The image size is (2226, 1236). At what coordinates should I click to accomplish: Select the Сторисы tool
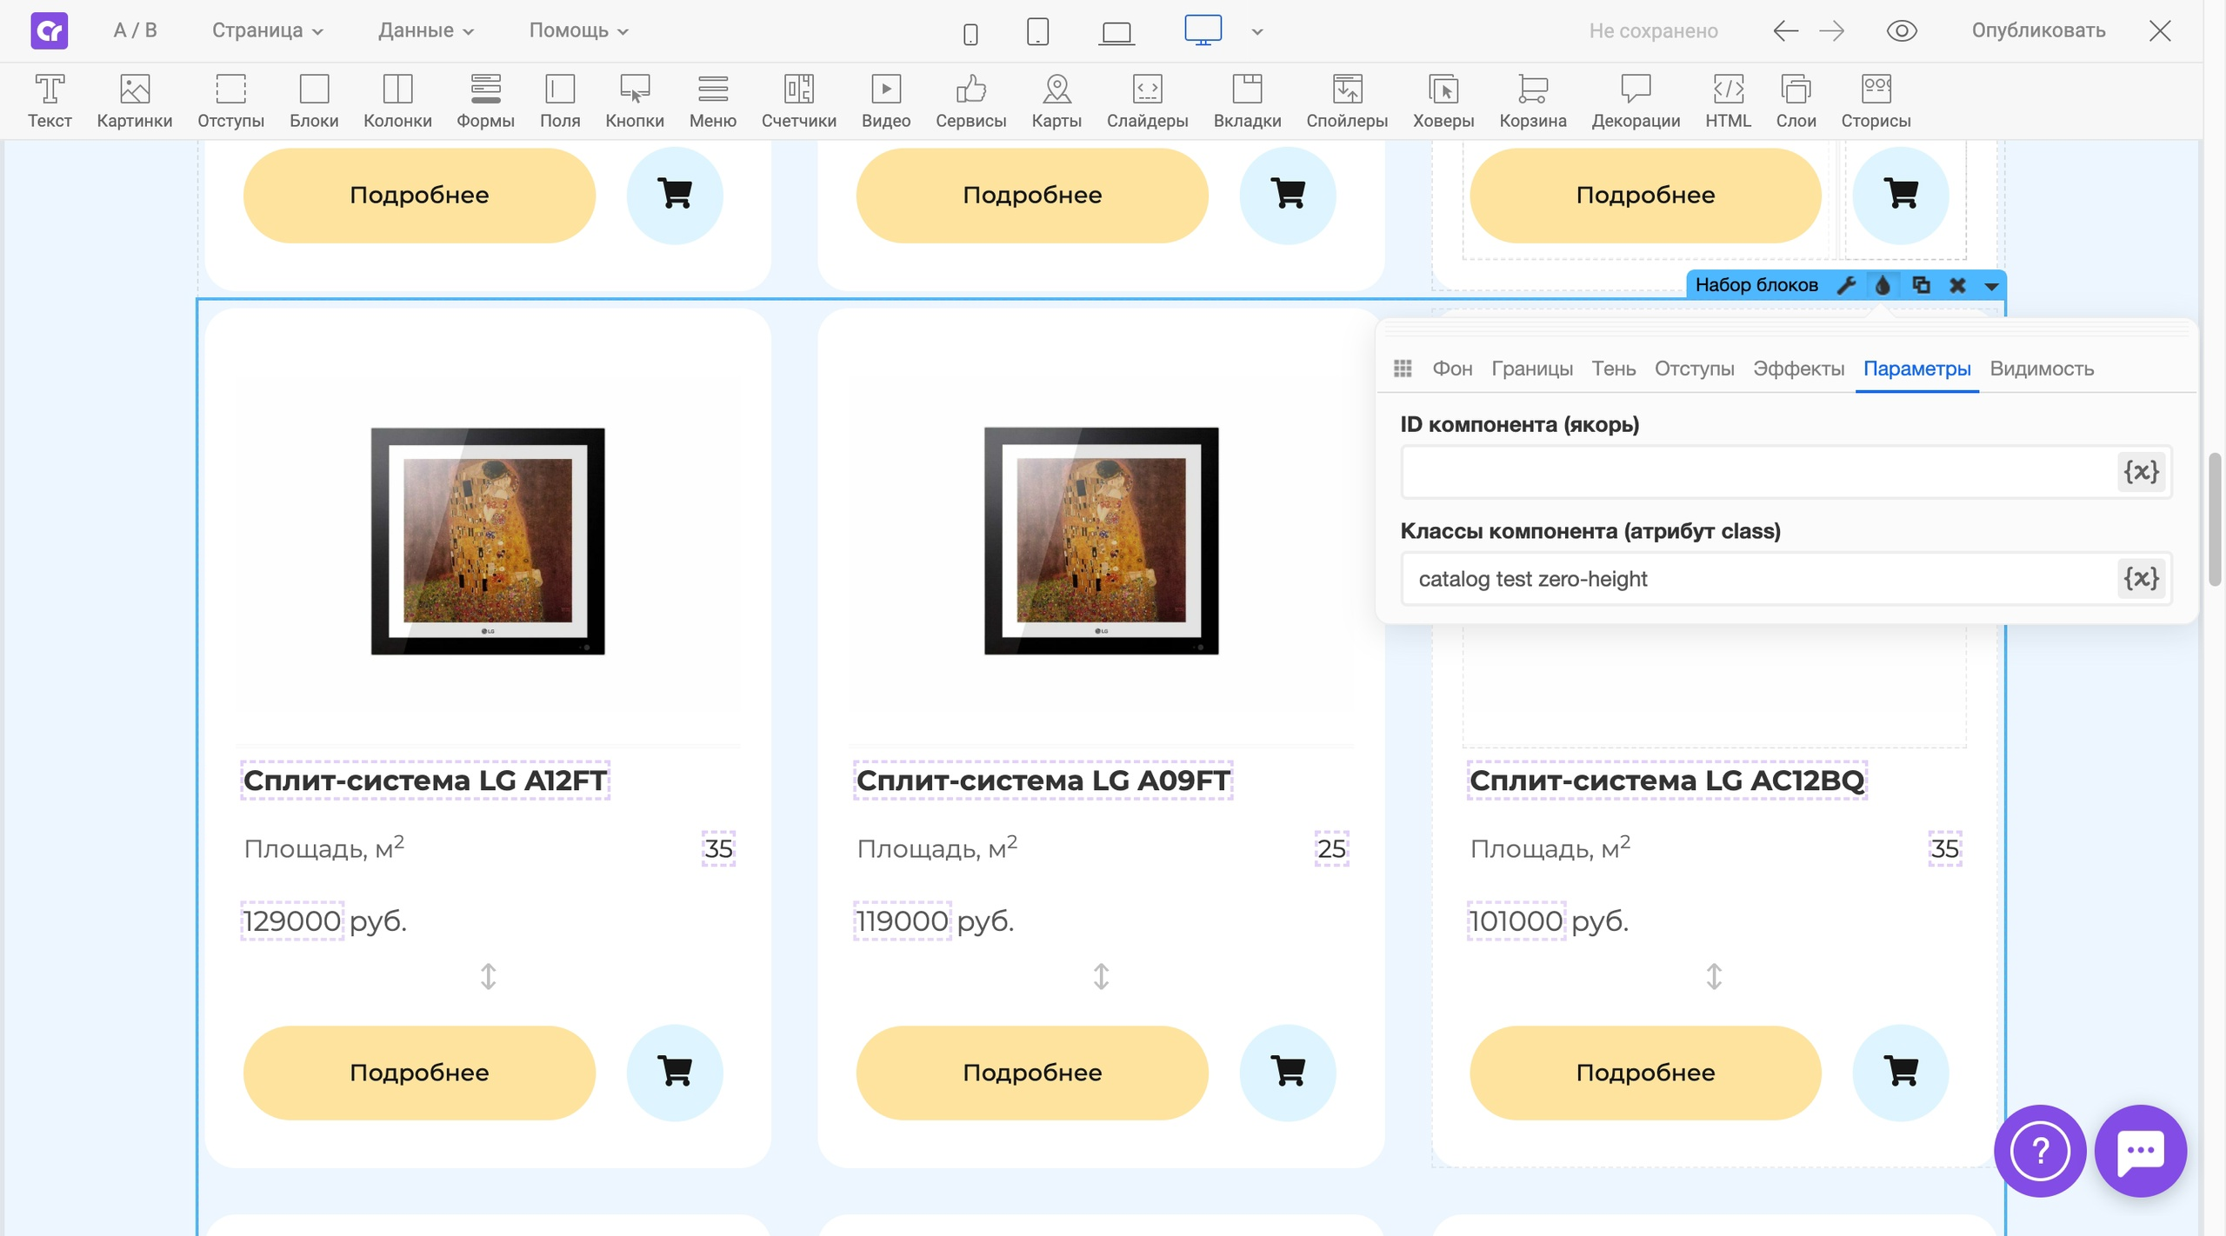(1876, 101)
